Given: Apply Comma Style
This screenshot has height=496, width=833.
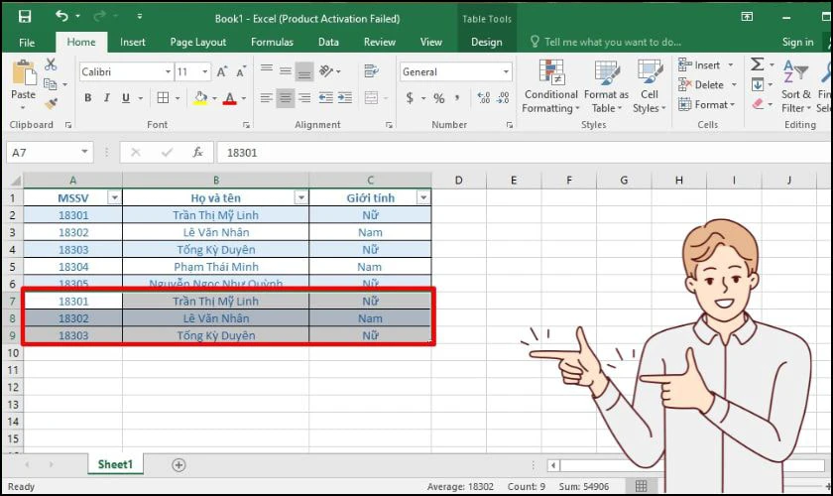Looking at the screenshot, I should pyautogui.click(x=457, y=98).
